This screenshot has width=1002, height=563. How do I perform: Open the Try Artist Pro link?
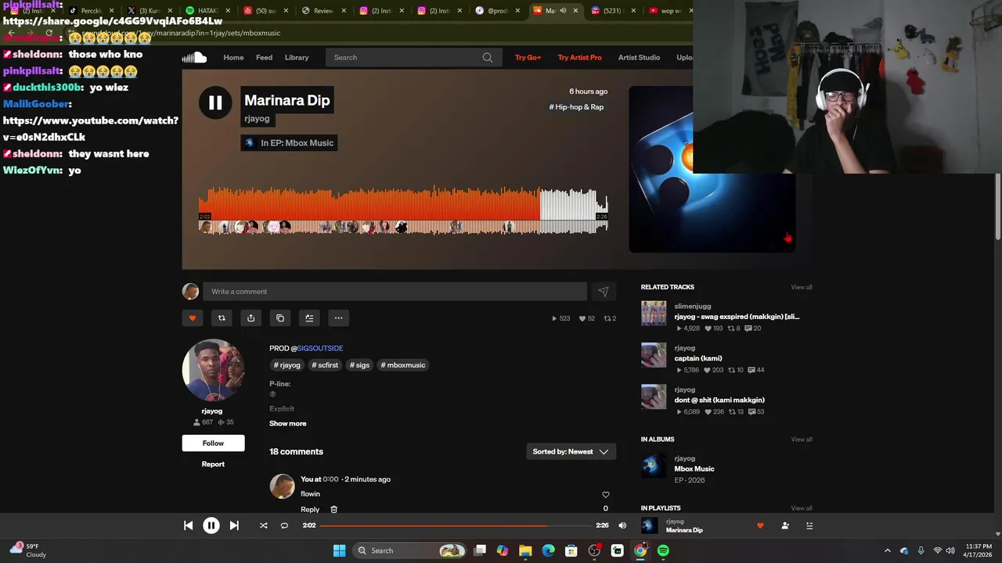pyautogui.click(x=579, y=57)
